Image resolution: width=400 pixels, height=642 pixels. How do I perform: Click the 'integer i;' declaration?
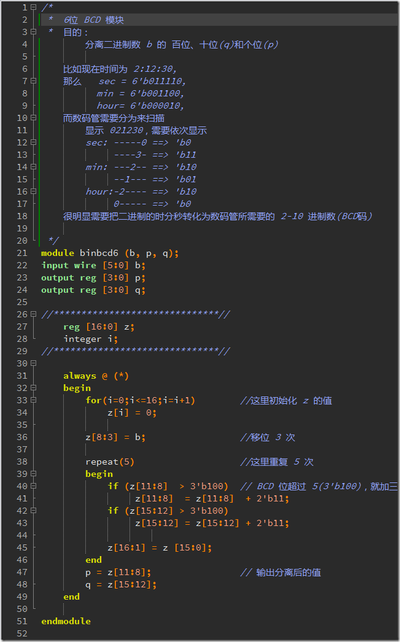pyautogui.click(x=90, y=339)
